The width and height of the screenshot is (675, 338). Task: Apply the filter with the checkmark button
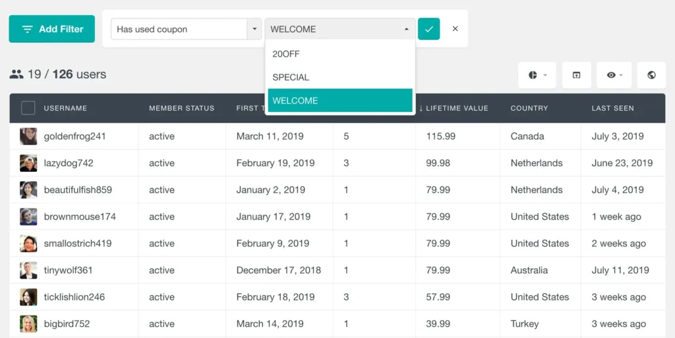click(x=428, y=29)
